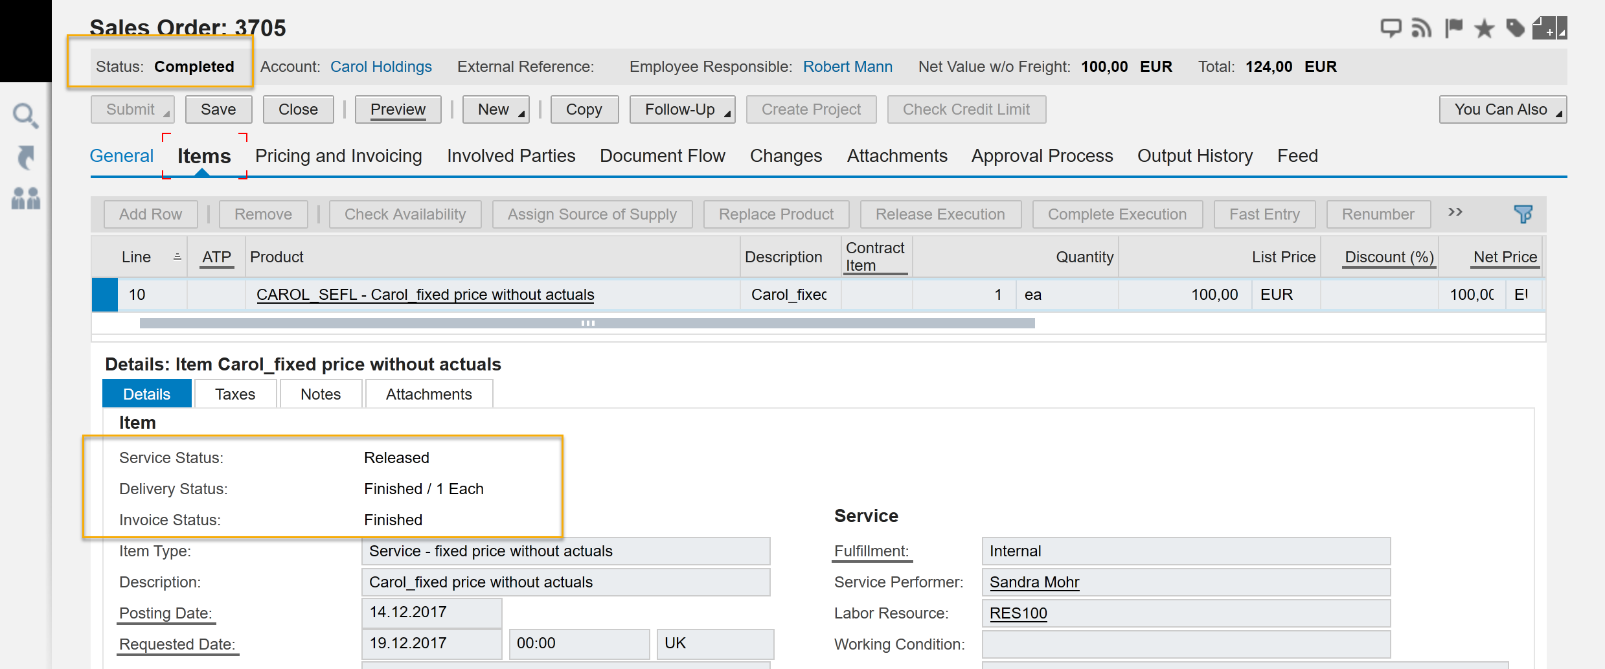Click Release Execution button
Screen dimensions: 1605x669
940,214
